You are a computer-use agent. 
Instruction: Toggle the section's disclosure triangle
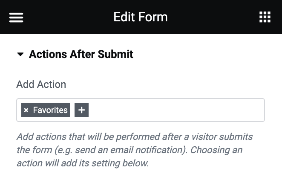point(20,54)
